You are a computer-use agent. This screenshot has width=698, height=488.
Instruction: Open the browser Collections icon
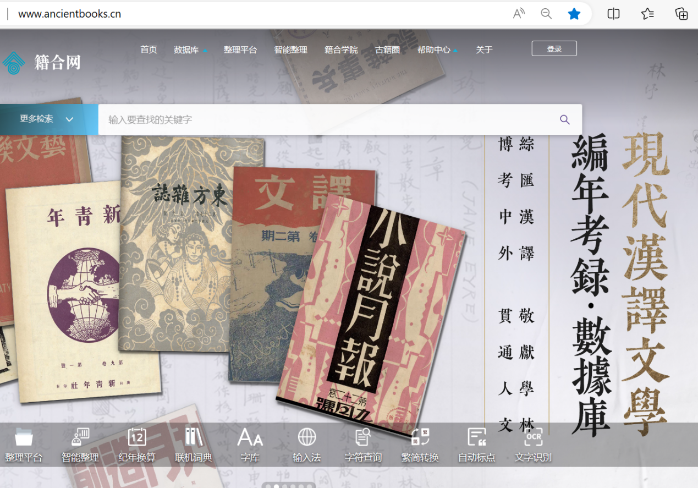click(681, 14)
